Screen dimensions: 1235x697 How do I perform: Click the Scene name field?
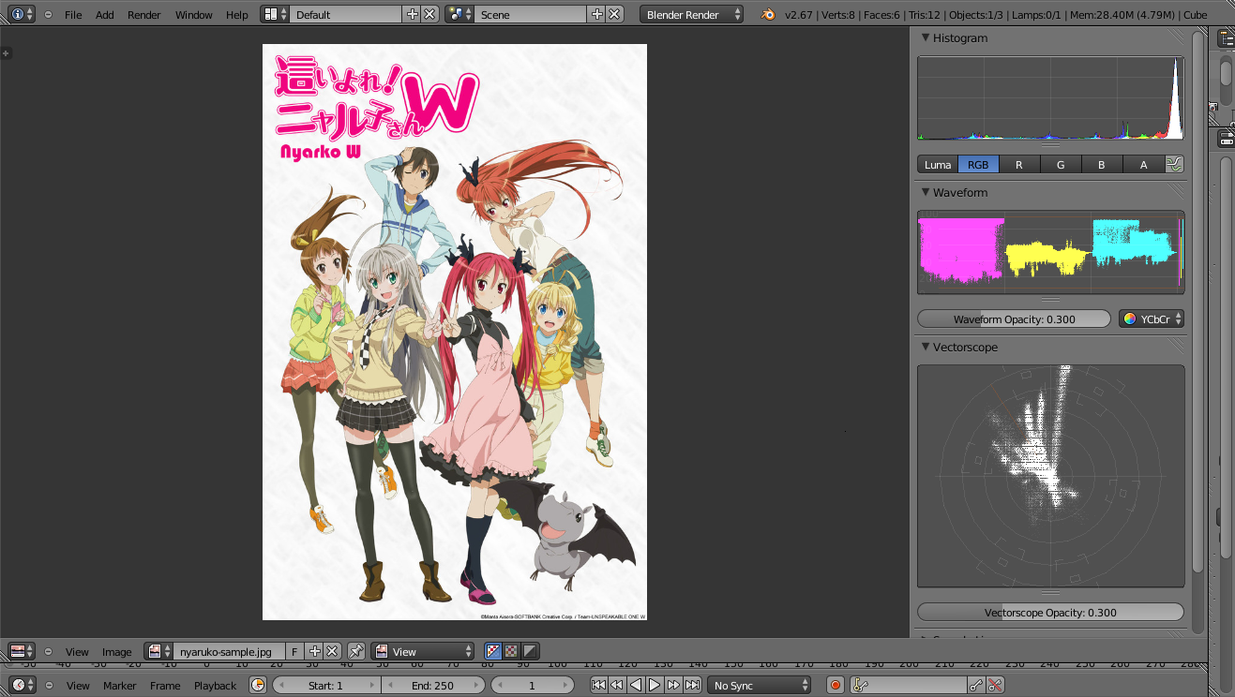click(531, 14)
